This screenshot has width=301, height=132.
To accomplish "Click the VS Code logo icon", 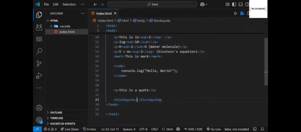I will point(37,4).
